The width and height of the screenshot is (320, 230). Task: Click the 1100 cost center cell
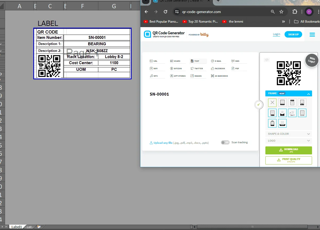[114, 63]
